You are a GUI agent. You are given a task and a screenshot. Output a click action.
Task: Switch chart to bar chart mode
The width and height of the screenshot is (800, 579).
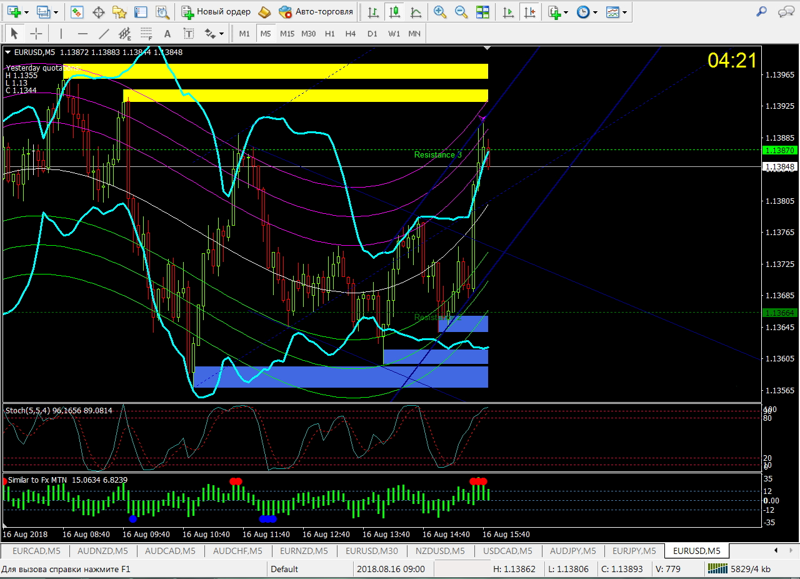pos(373,12)
